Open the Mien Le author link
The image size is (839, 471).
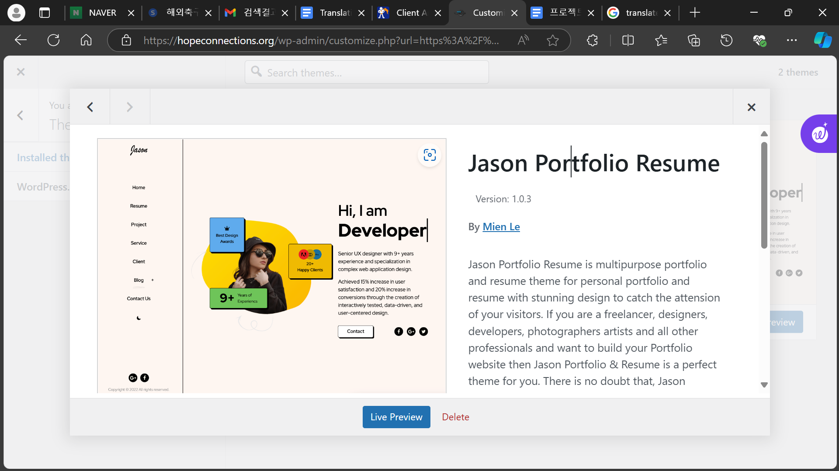pos(501,227)
